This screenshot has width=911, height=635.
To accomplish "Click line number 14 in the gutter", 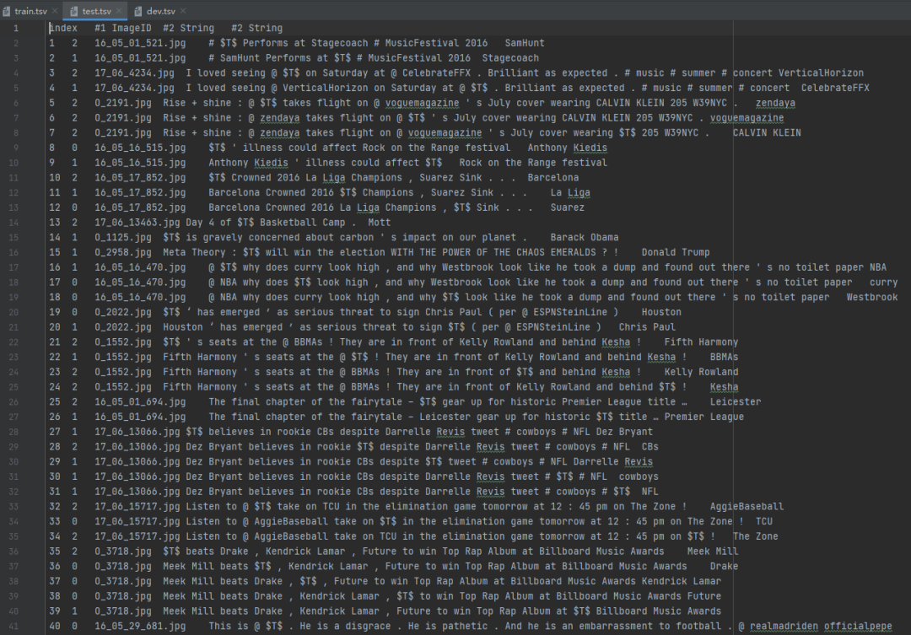I will (13, 223).
